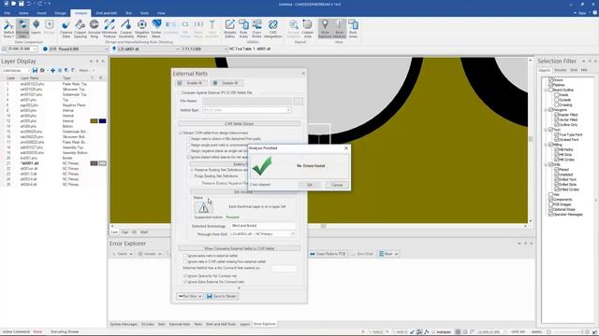This screenshot has width=599, height=336.
Task: Toggle the Error Explorer view icon
Action: [x=325, y=29]
